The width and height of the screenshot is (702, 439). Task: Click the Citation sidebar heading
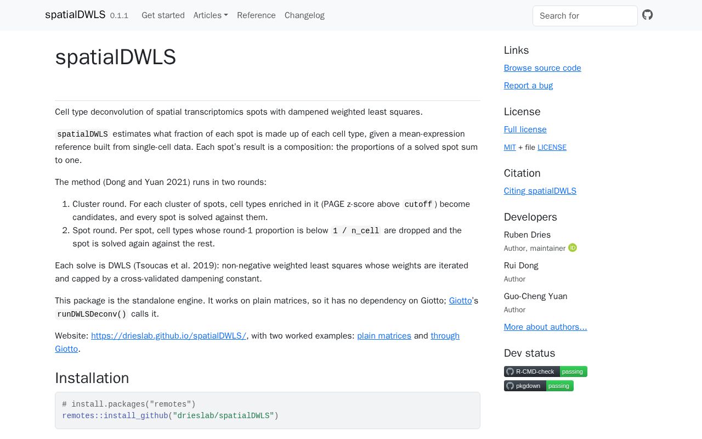522,173
